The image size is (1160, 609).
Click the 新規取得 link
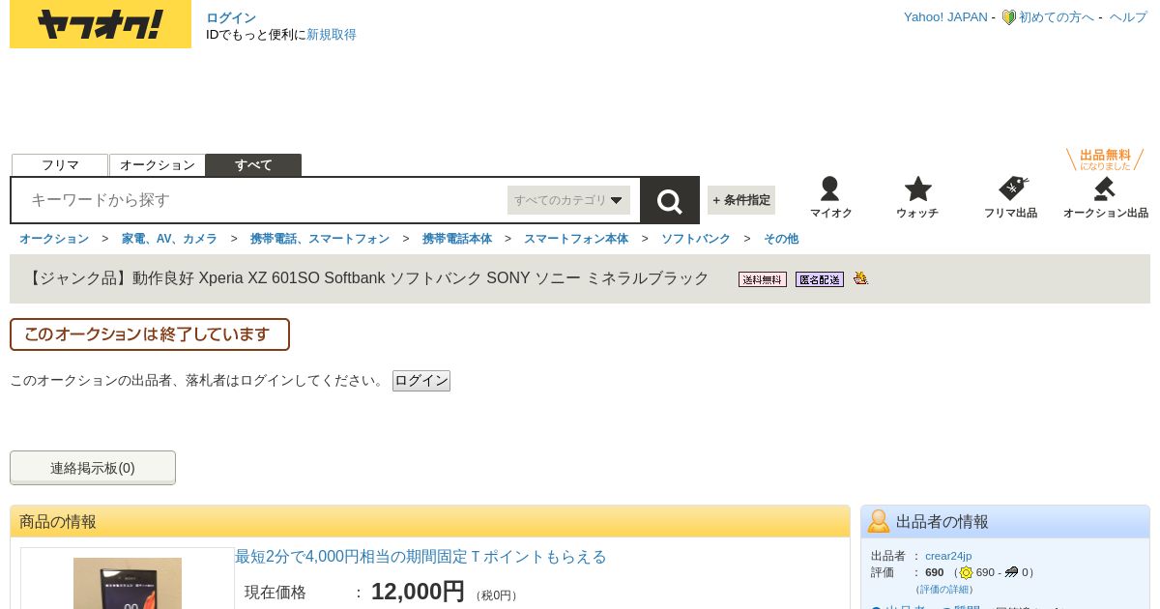tap(332, 35)
